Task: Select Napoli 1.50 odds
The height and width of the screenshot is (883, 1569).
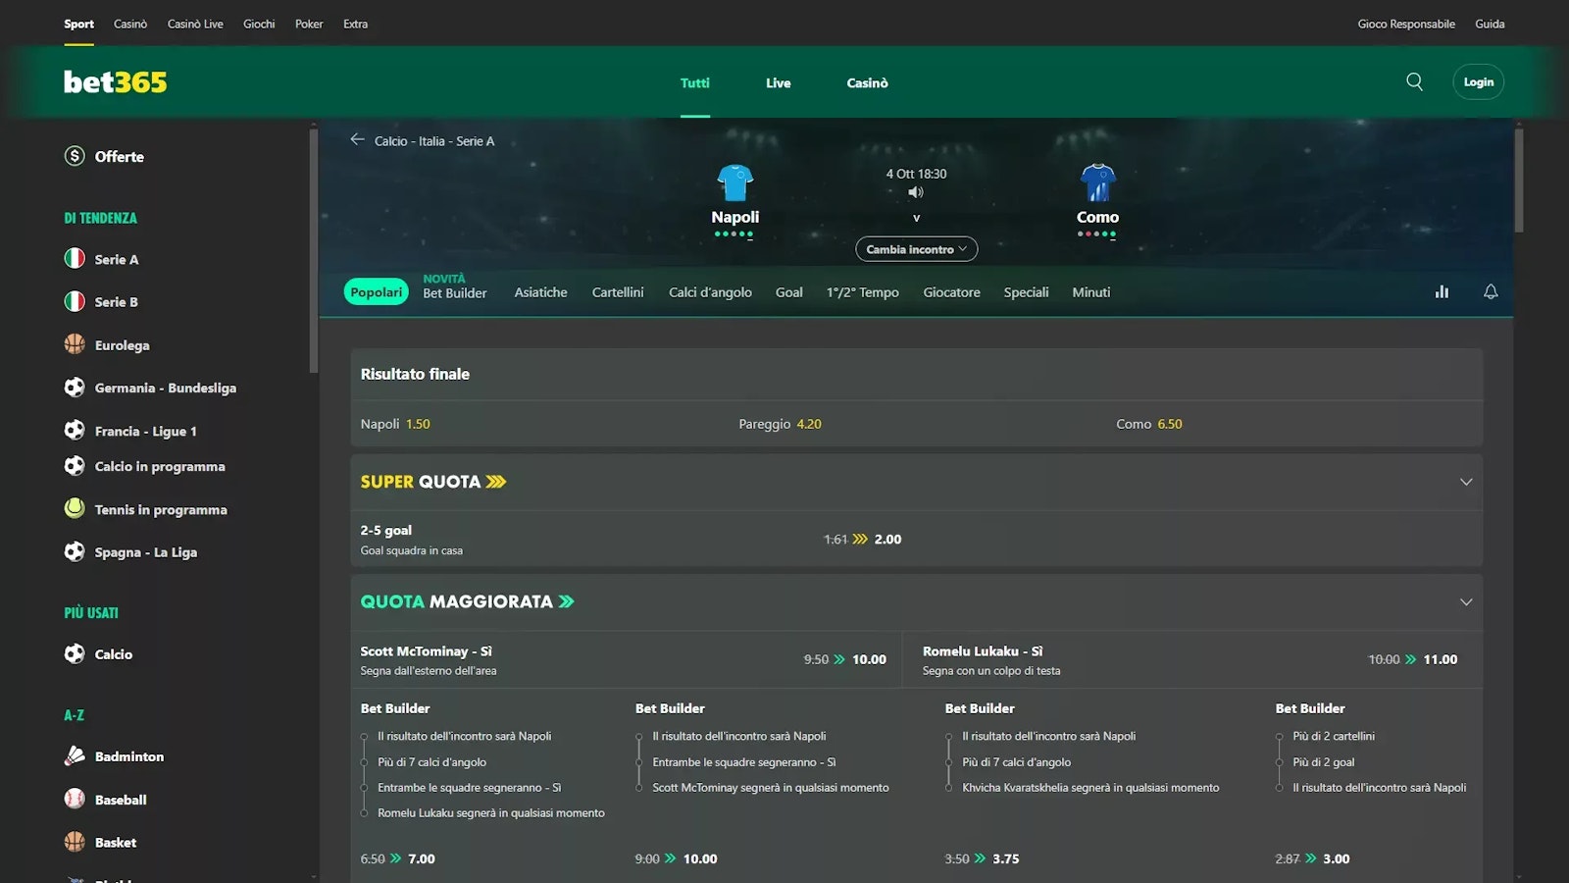Action: pyautogui.click(x=418, y=424)
